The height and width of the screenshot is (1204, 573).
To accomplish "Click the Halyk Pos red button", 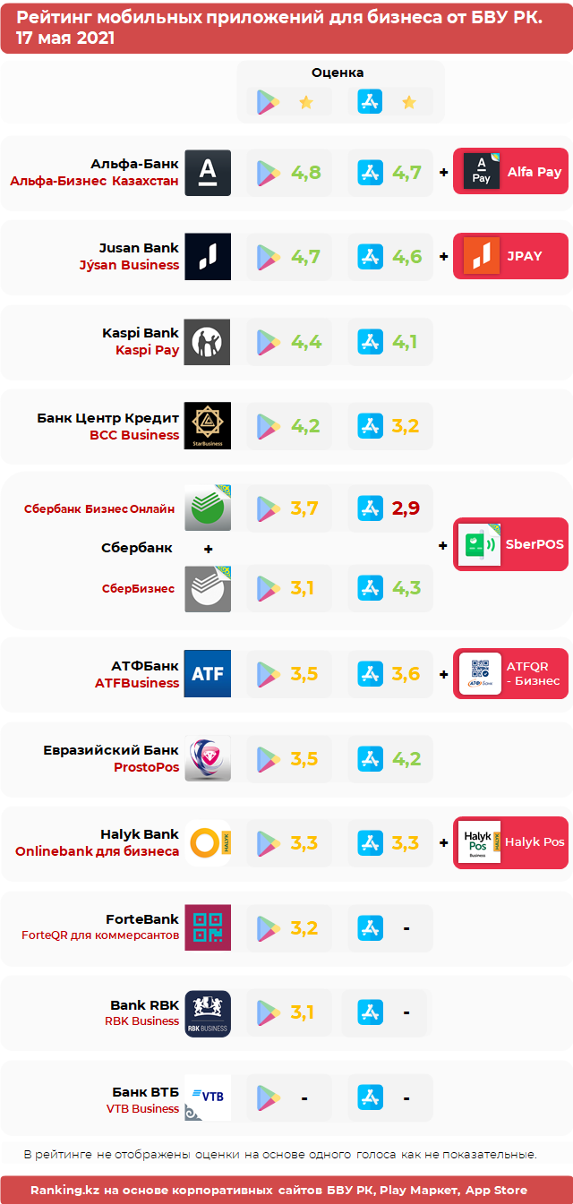I will point(511,842).
